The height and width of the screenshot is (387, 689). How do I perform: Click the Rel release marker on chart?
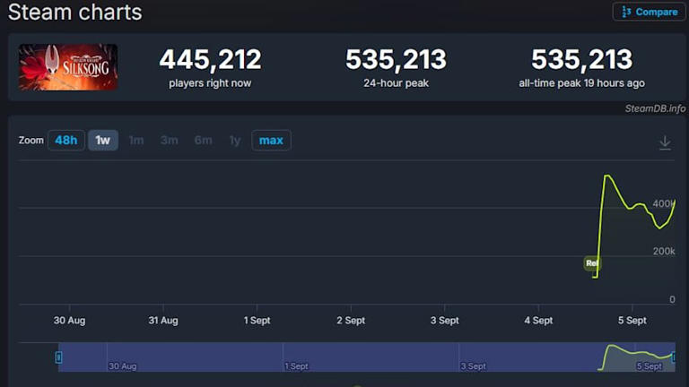pos(591,263)
